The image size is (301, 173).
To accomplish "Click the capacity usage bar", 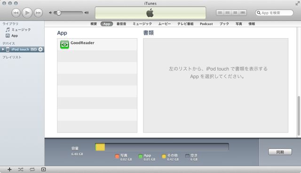I will point(162,147).
